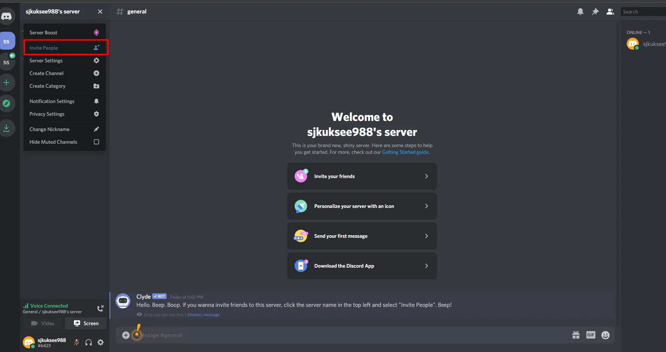Viewport: 666px width, 352px height.
Task: Select the top SS server icon
Action: click(6, 41)
